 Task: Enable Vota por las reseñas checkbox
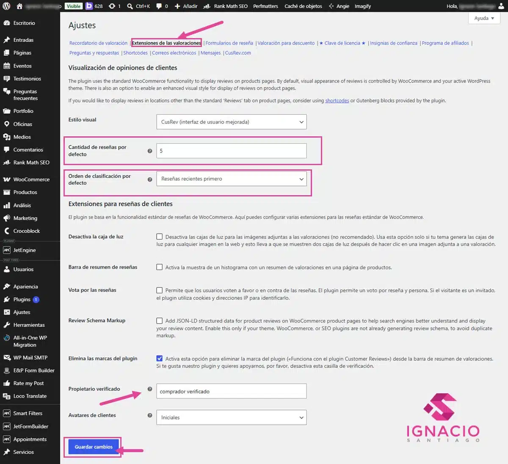160,290
